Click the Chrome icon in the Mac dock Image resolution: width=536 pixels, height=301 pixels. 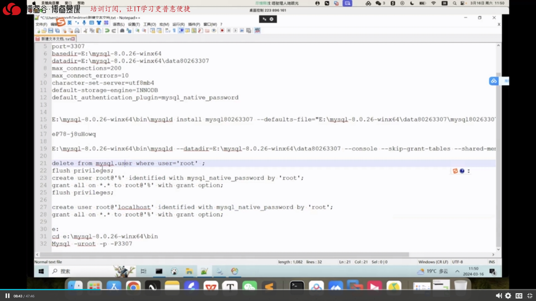[133, 287]
